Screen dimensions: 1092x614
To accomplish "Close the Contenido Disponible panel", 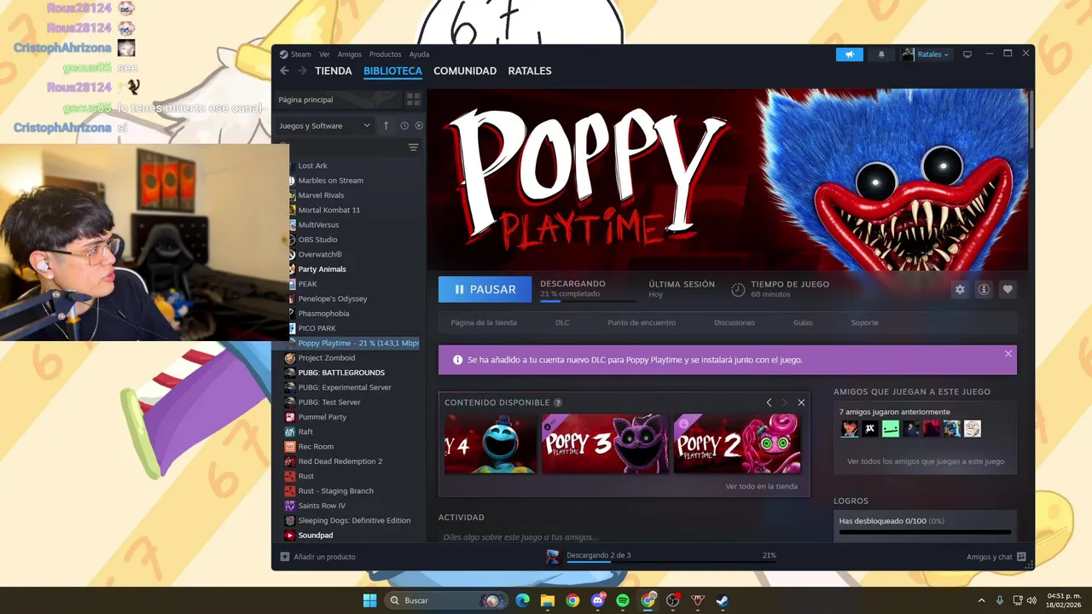I will pos(801,403).
